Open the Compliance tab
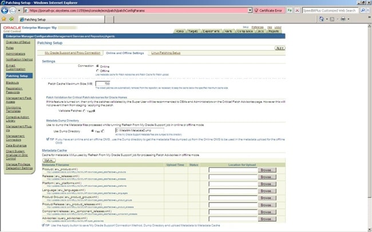 pyautogui.click(x=245, y=31)
